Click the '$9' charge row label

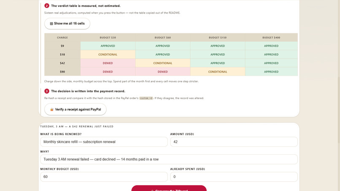[62, 46]
